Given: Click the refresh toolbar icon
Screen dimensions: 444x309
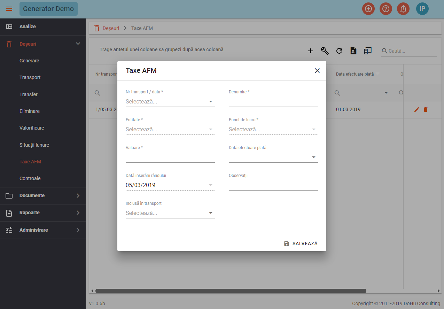Looking at the screenshot, I should [x=339, y=51].
